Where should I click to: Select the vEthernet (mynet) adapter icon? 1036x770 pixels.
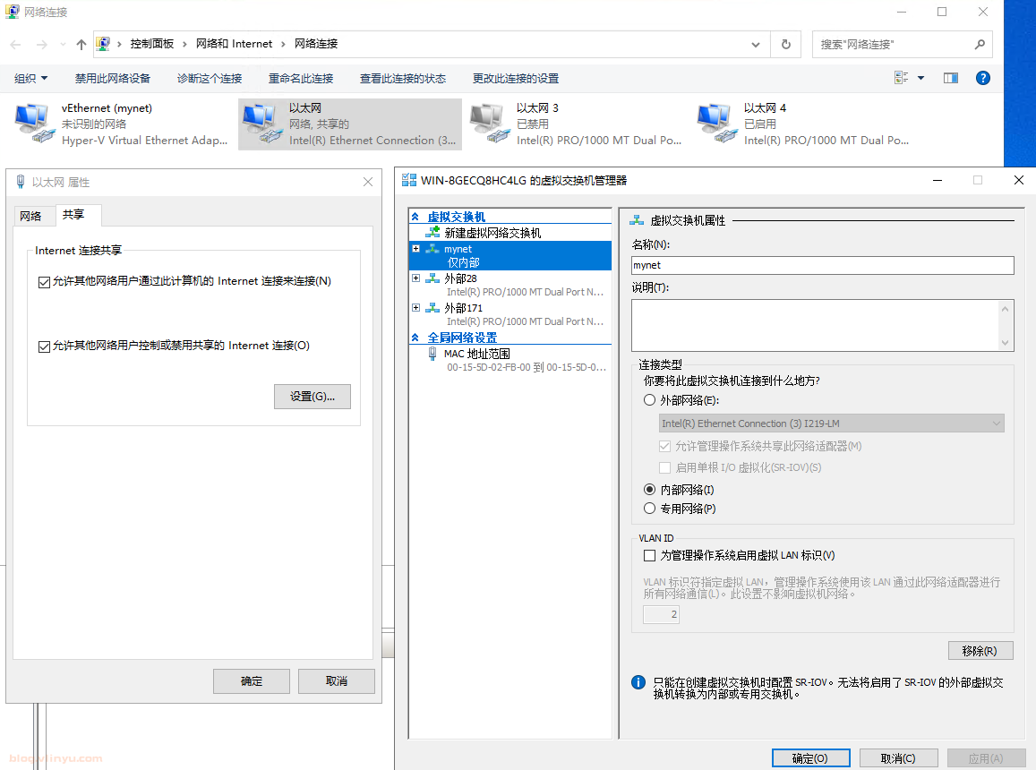click(x=35, y=124)
